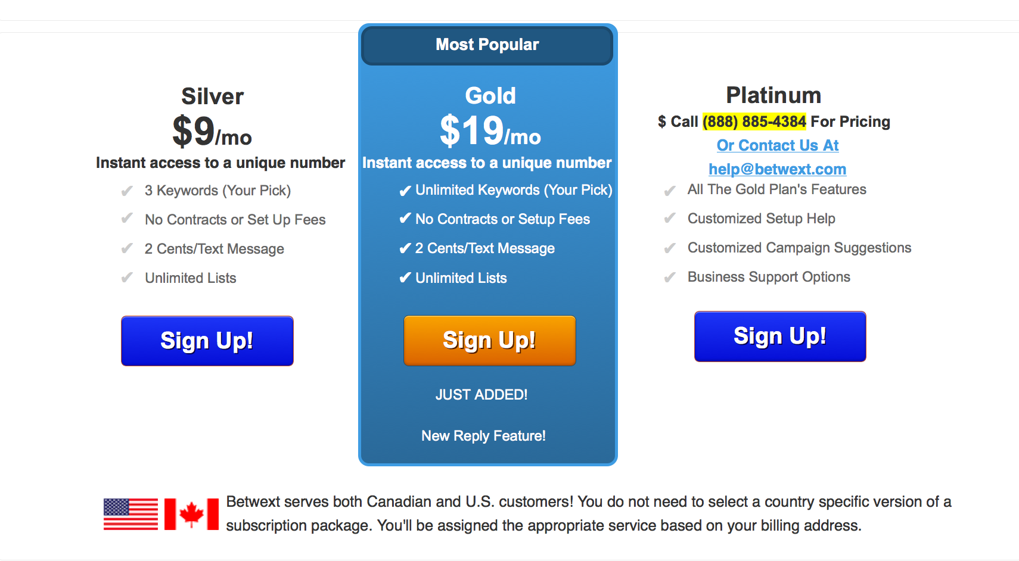Click checkmark beside All The Gold Plan's Features
This screenshot has width=1019, height=561.
[670, 191]
